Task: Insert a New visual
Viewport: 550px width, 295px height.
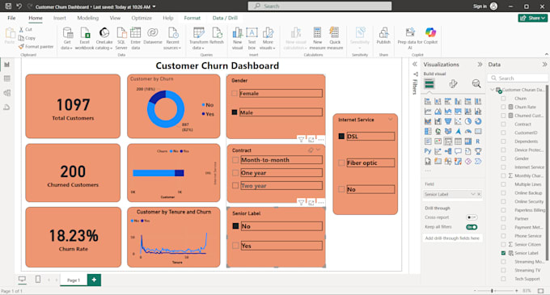Action: coord(238,39)
